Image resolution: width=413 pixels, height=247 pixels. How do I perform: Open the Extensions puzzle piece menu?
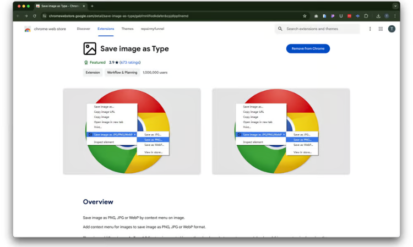366,16
